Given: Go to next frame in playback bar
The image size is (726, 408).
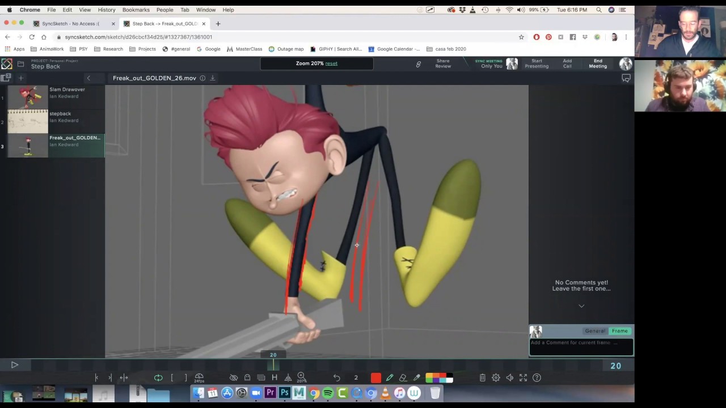Looking at the screenshot, I should pos(110,377).
